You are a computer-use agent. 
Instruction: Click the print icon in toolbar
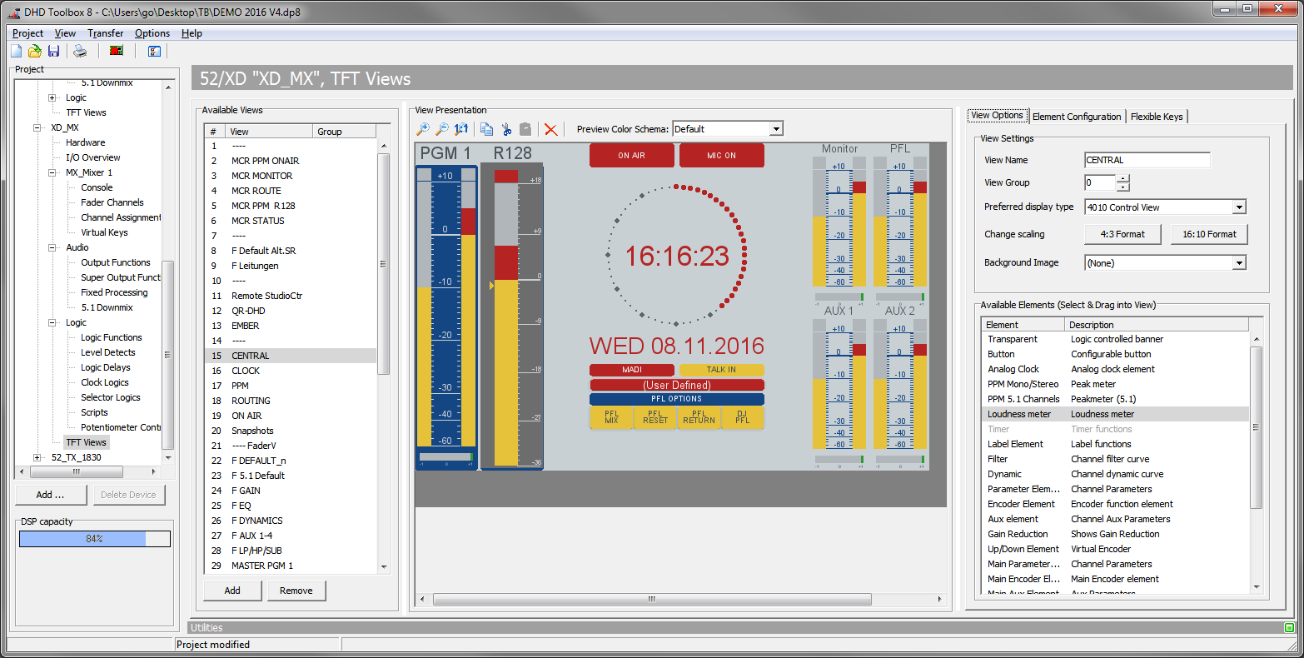tap(80, 52)
